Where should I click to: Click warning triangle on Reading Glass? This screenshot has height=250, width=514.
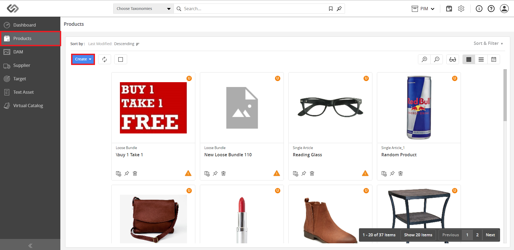point(365,173)
